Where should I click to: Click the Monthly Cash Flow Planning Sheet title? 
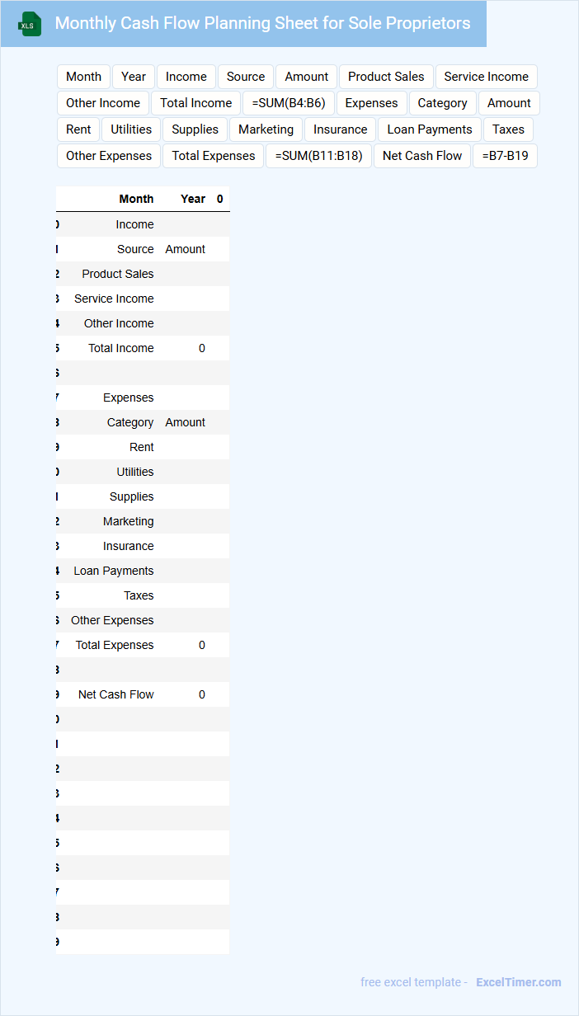(x=262, y=23)
